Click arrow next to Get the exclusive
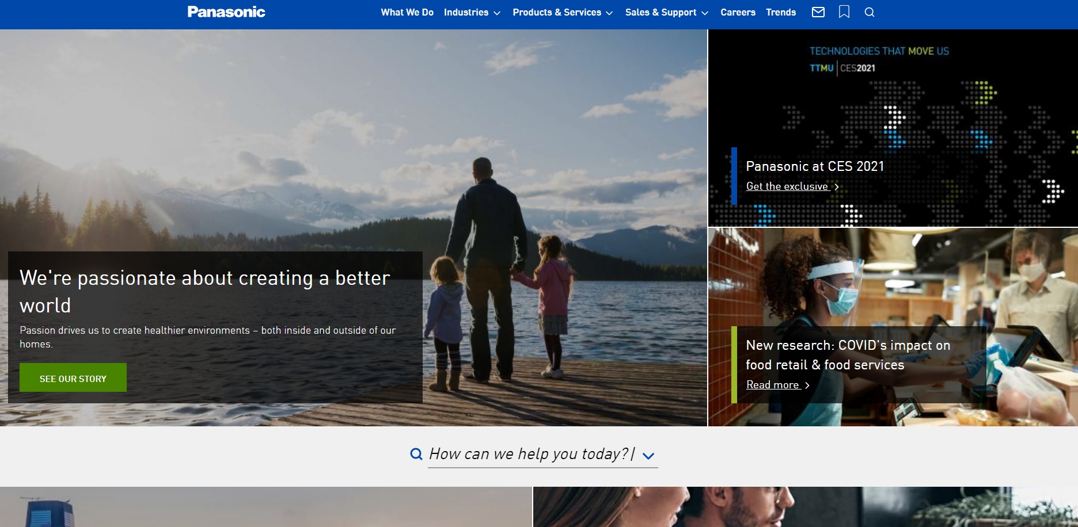Image resolution: width=1078 pixels, height=527 pixels. pos(837,187)
